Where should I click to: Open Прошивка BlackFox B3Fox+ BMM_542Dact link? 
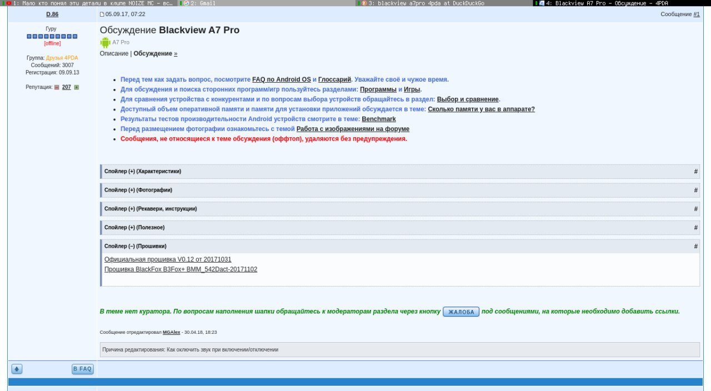pyautogui.click(x=181, y=269)
